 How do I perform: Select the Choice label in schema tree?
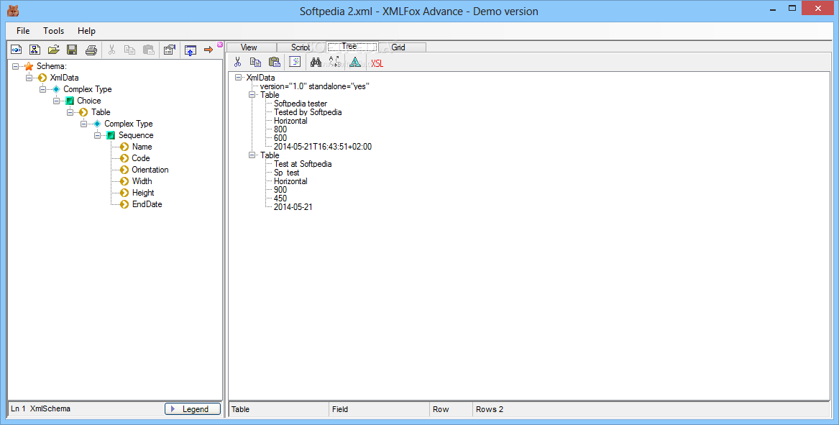coord(89,101)
